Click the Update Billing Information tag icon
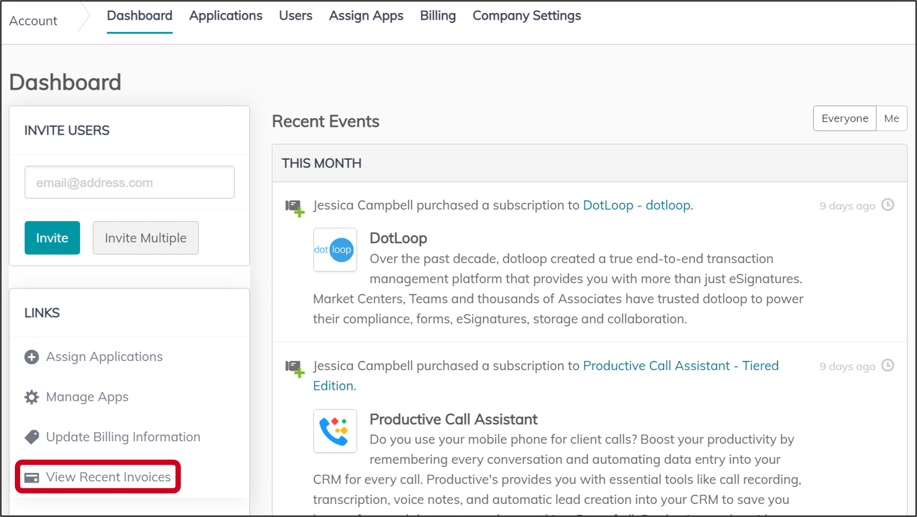The width and height of the screenshot is (917, 517). pos(32,437)
